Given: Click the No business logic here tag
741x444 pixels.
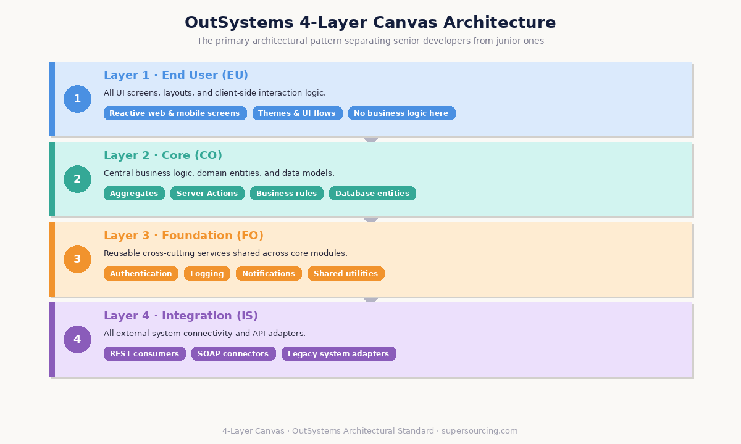Looking at the screenshot, I should [x=401, y=113].
